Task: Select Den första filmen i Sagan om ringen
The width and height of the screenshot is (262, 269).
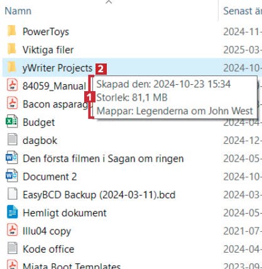Action: pyautogui.click(x=103, y=158)
